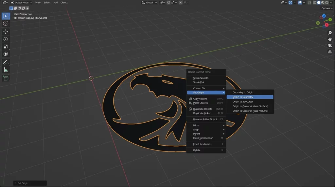
Task: Open overlays options dropdown arrow
Action: tap(304, 3)
